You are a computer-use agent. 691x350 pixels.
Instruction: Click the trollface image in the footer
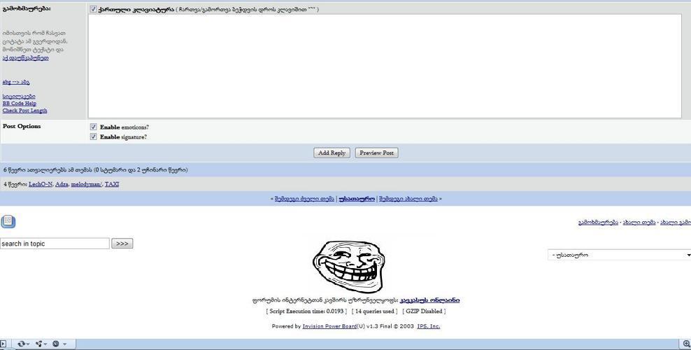tap(348, 266)
